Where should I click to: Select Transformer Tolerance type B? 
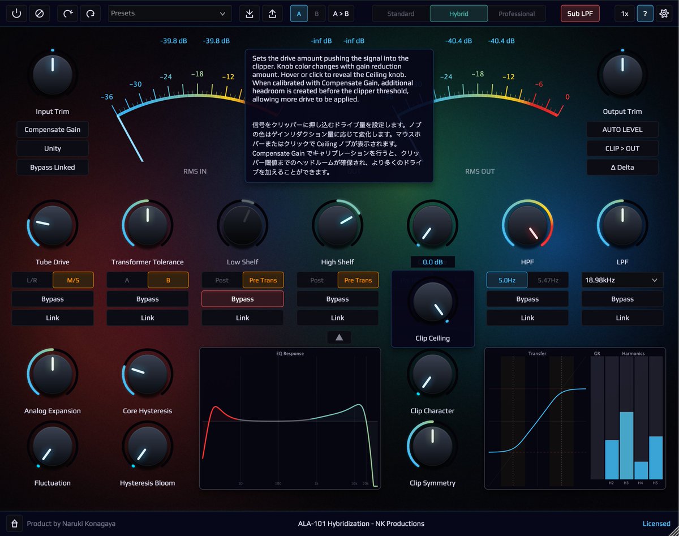[x=168, y=280]
